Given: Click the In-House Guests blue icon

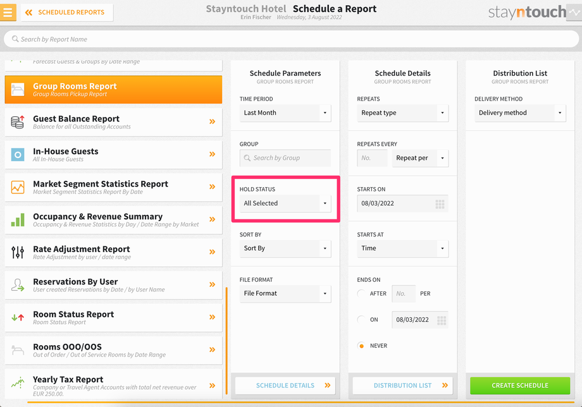Looking at the screenshot, I should (x=18, y=155).
